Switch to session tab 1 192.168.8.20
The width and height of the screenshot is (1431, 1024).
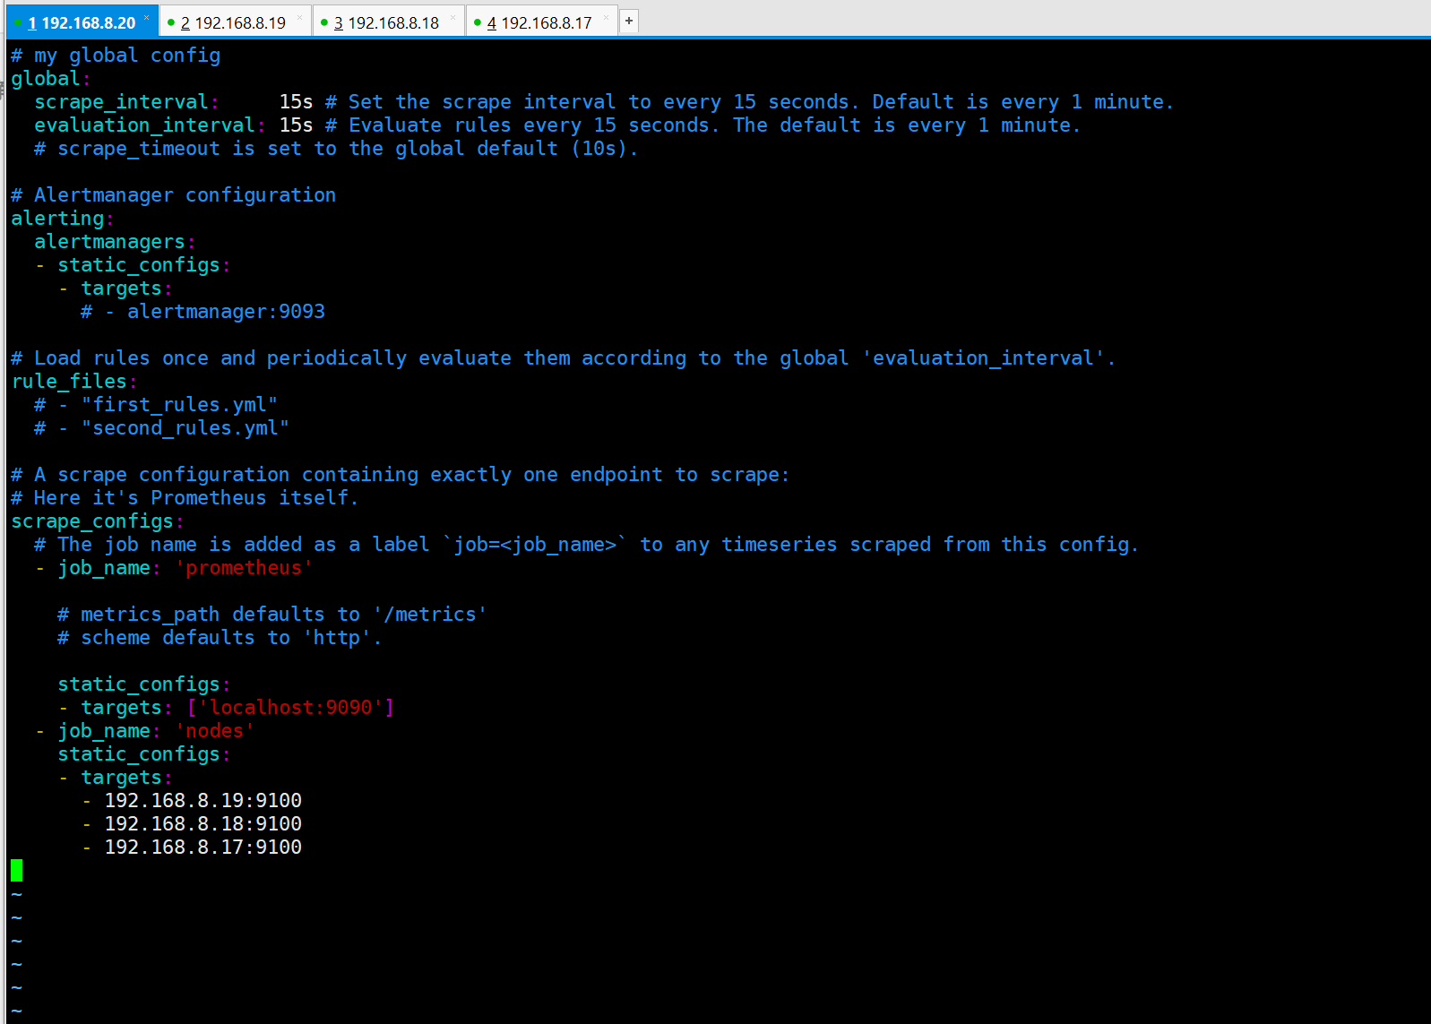[81, 22]
